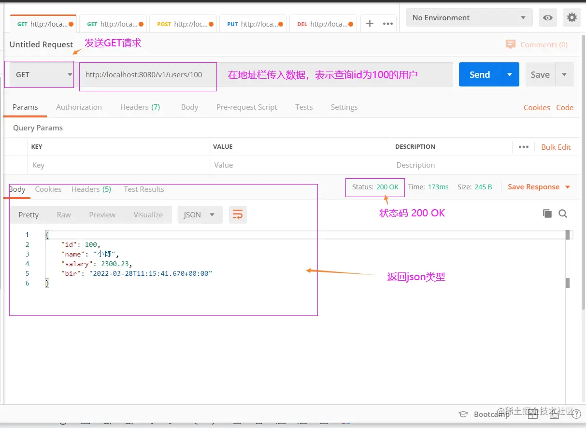Viewport: 586px width, 428px height.
Task: Click the 173ms response time value
Action: (438, 187)
